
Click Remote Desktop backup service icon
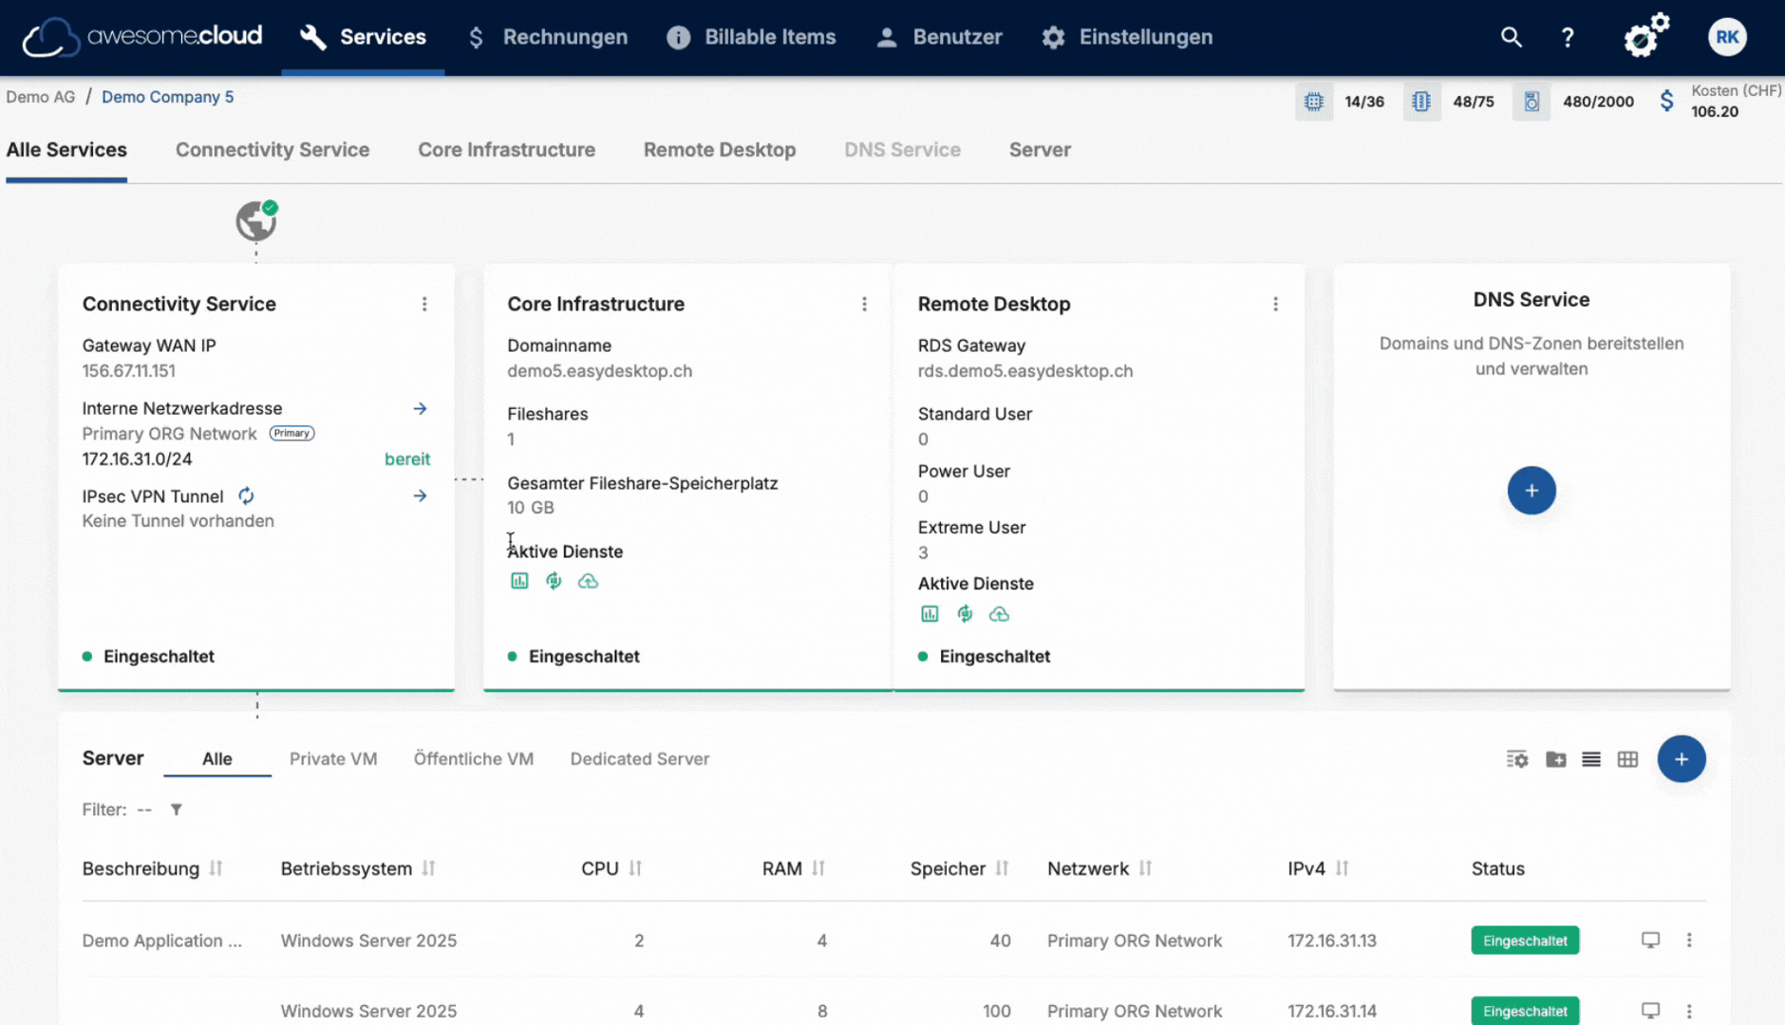point(965,614)
